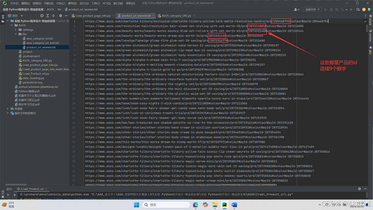
Task: Open the 代码(C) menu
Action: [x=61, y=3]
